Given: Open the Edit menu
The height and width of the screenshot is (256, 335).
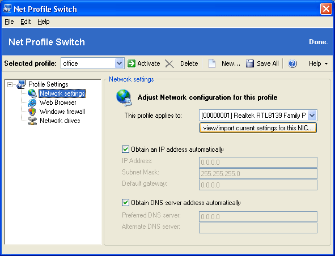Looking at the screenshot, I should click(26, 22).
